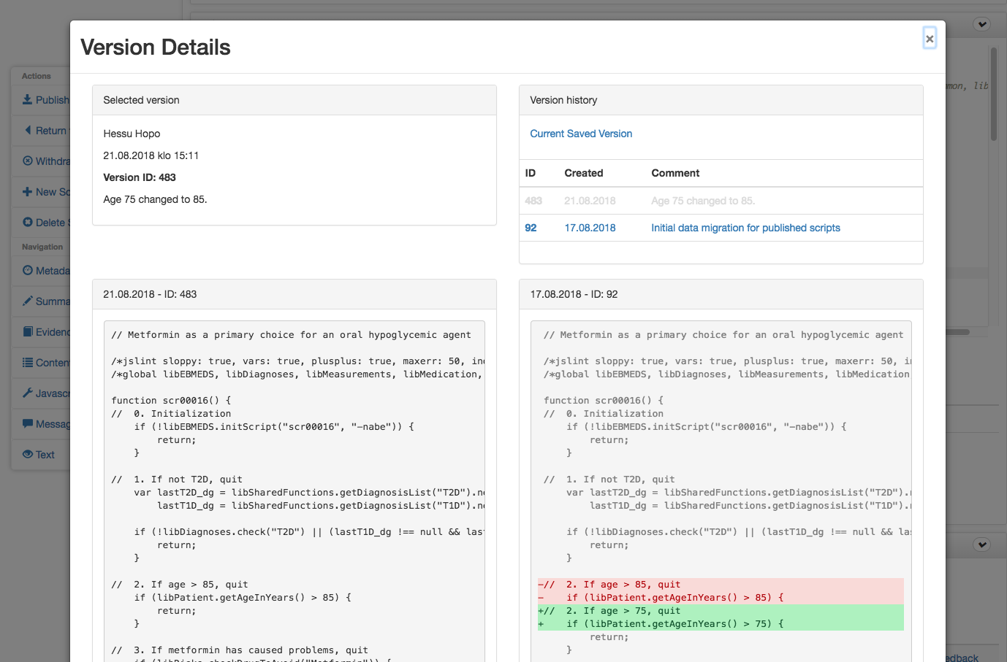Click the Comment column header
1007x662 pixels.
pos(675,173)
